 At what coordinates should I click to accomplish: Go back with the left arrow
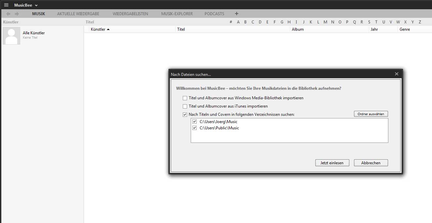8,14
